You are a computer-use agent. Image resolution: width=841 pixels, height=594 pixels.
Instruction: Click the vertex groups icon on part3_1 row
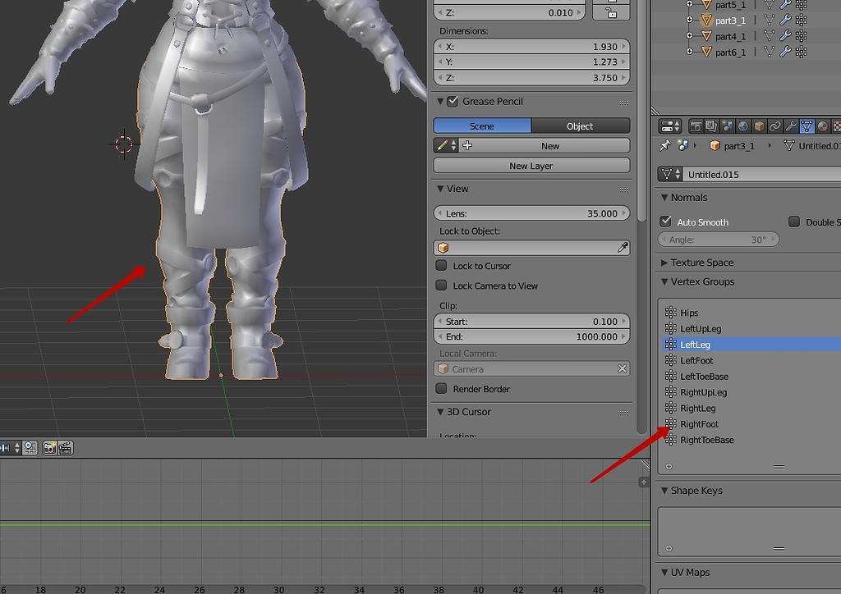[801, 21]
